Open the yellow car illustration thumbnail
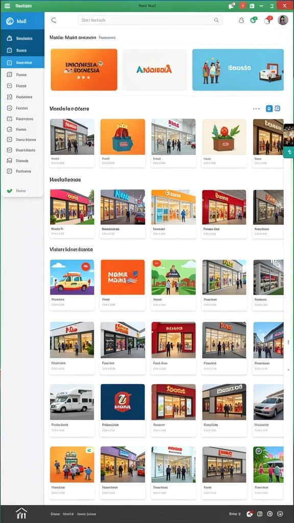 click(72, 277)
